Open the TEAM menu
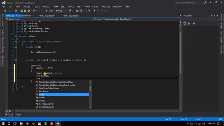 click(x=55, y=7)
